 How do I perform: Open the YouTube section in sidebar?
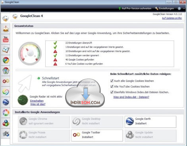6,39
